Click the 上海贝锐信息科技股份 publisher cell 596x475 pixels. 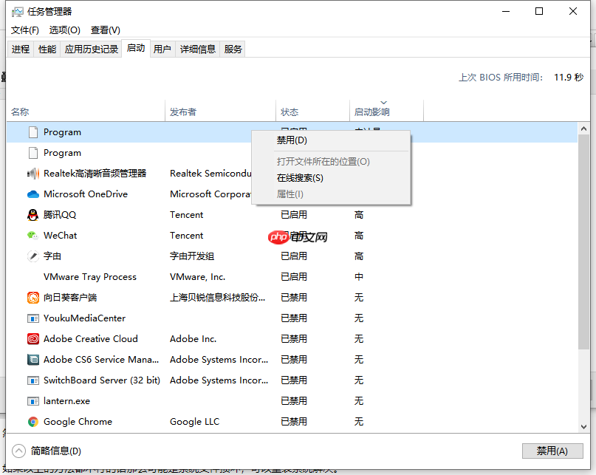[217, 298]
